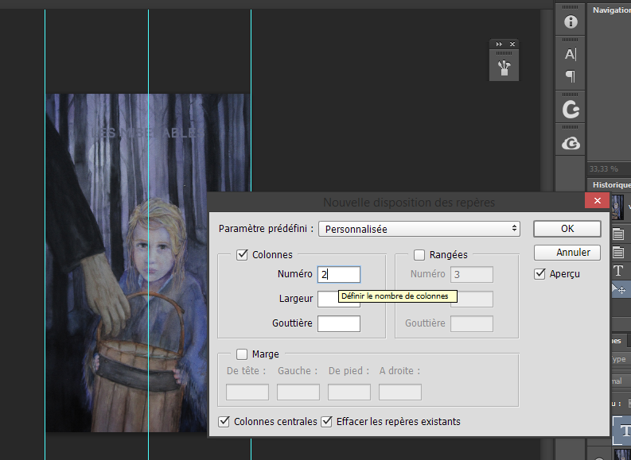This screenshot has height=460, width=631.
Task: Open the Paragraph panel (¶ icon)
Action: (x=571, y=76)
